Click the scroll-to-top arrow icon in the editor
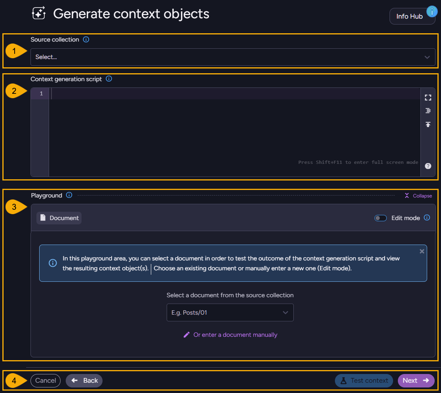The height and width of the screenshot is (393, 441). pyautogui.click(x=428, y=124)
